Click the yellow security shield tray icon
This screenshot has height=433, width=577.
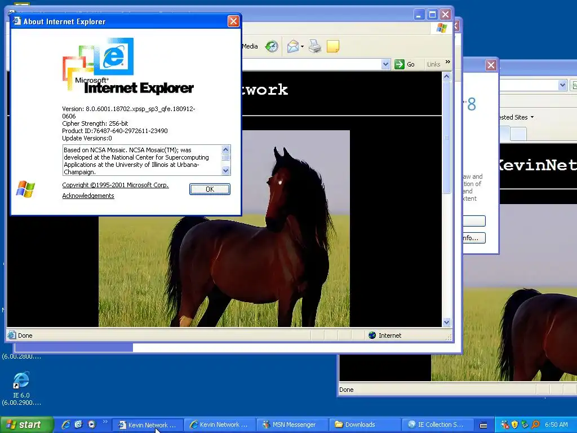coord(515,425)
